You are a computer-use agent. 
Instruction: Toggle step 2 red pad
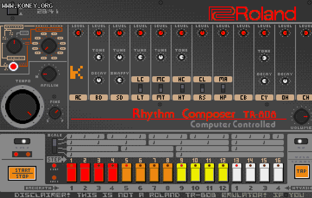tap(85, 172)
